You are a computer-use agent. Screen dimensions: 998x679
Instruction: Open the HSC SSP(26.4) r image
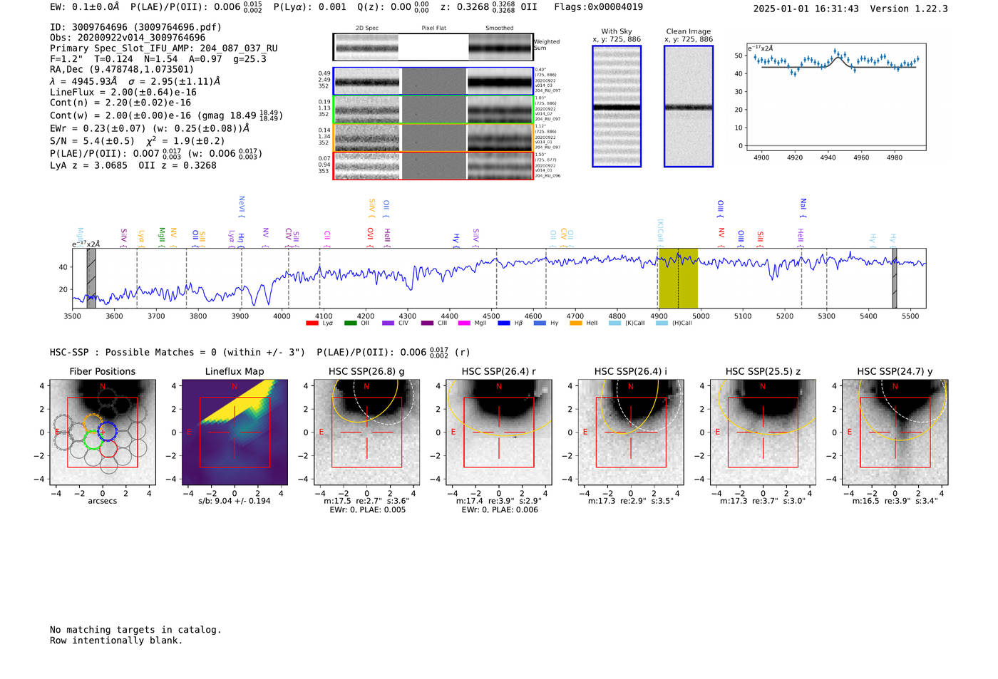tap(499, 432)
